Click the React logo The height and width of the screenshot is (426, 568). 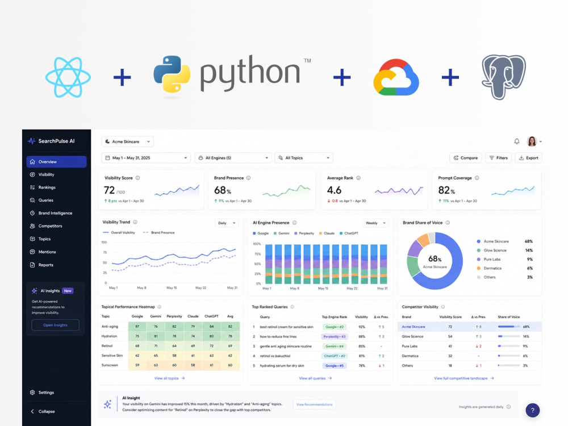68,77
